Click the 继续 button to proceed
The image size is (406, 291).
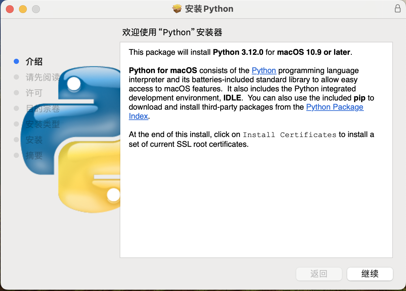click(370, 274)
